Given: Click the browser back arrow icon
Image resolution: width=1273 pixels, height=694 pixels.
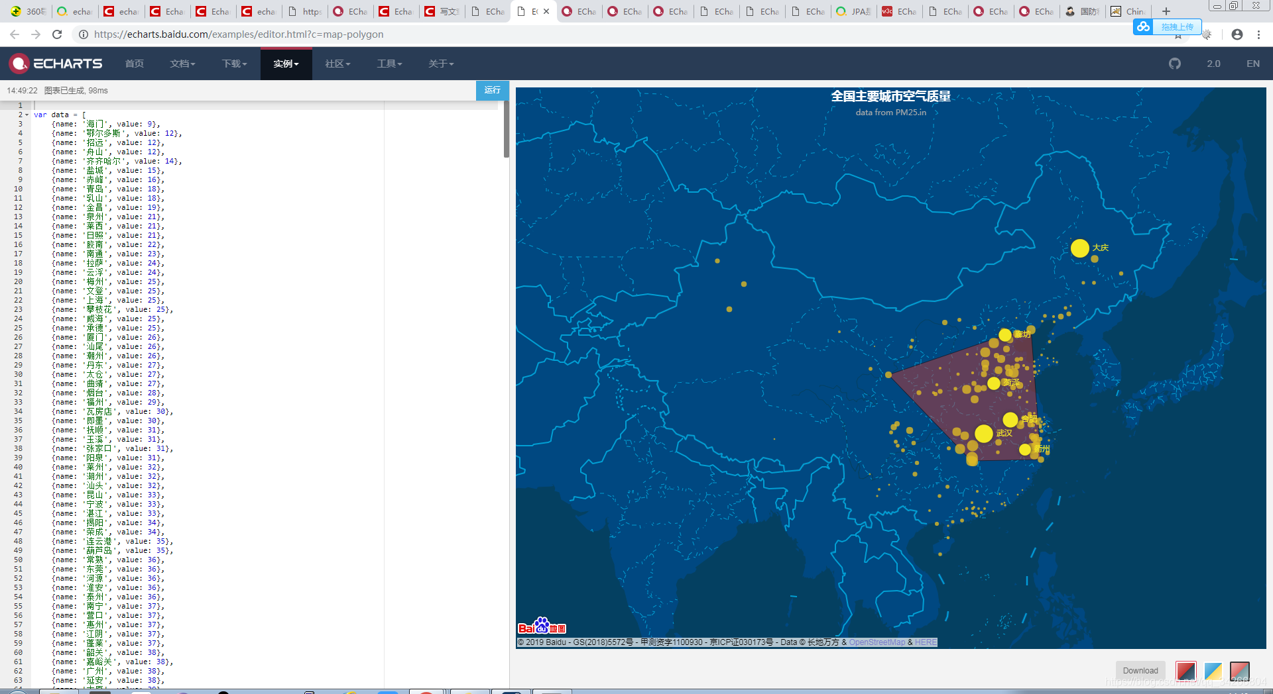Looking at the screenshot, I should [x=14, y=34].
